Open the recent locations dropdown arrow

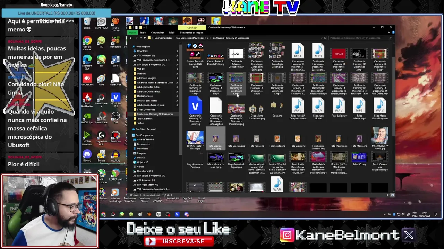pos(140,38)
